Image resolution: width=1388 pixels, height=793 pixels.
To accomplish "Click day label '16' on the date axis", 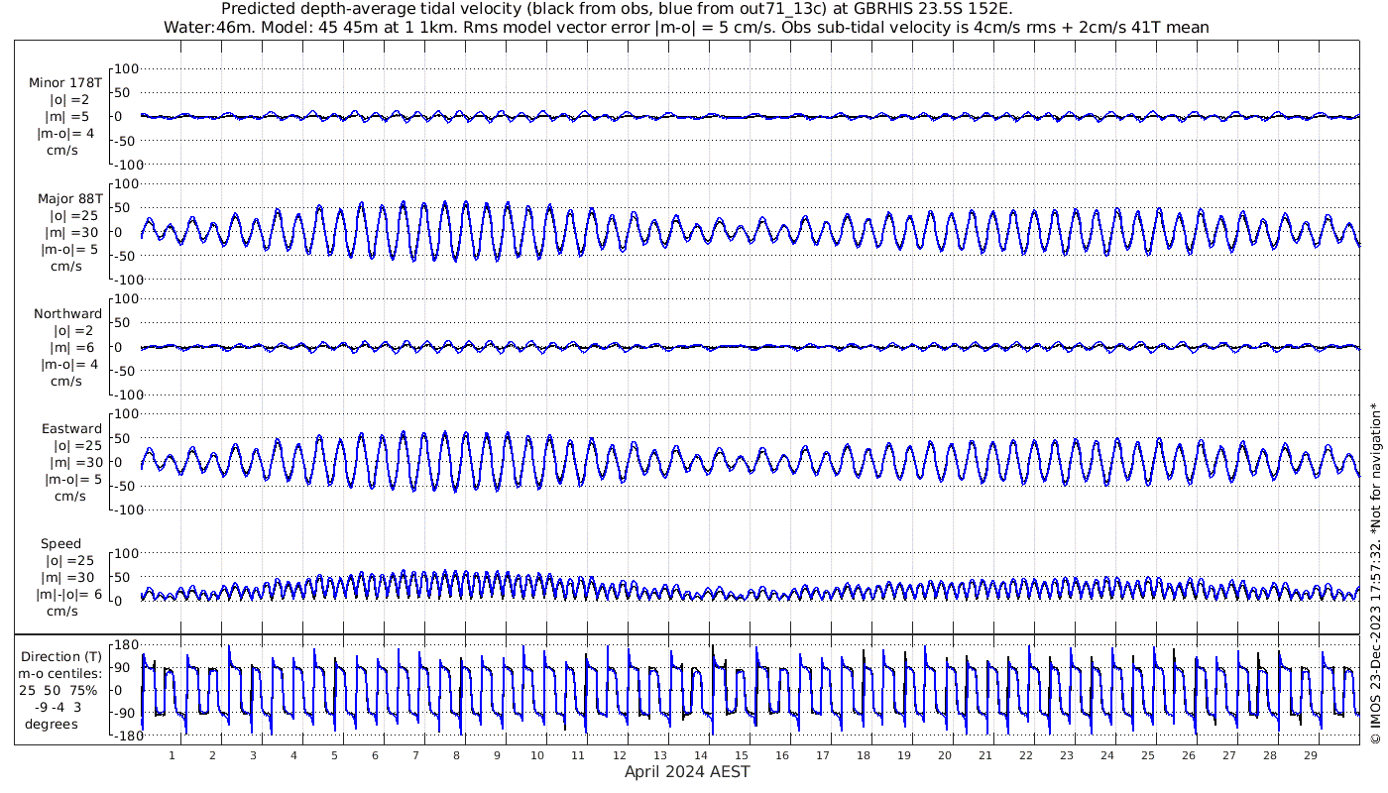I will pos(781,755).
